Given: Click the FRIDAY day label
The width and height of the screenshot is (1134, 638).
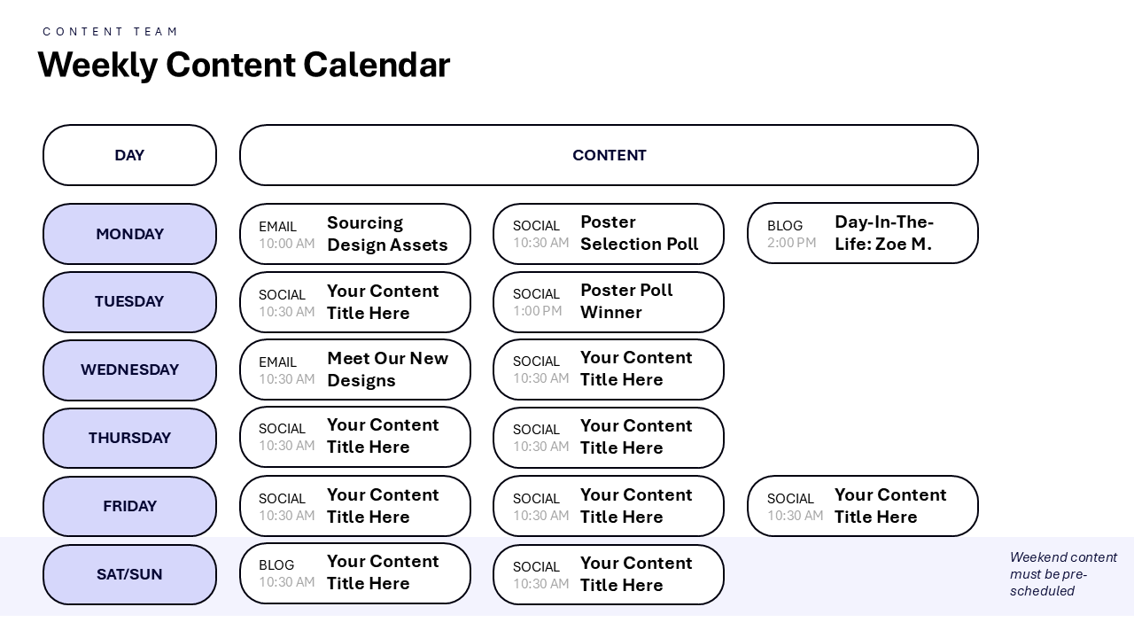Looking at the screenshot, I should tap(129, 506).
